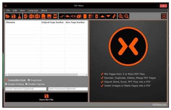This screenshot has height=110, width=171.
Task: Open the Edit menu
Action: coord(15,11)
